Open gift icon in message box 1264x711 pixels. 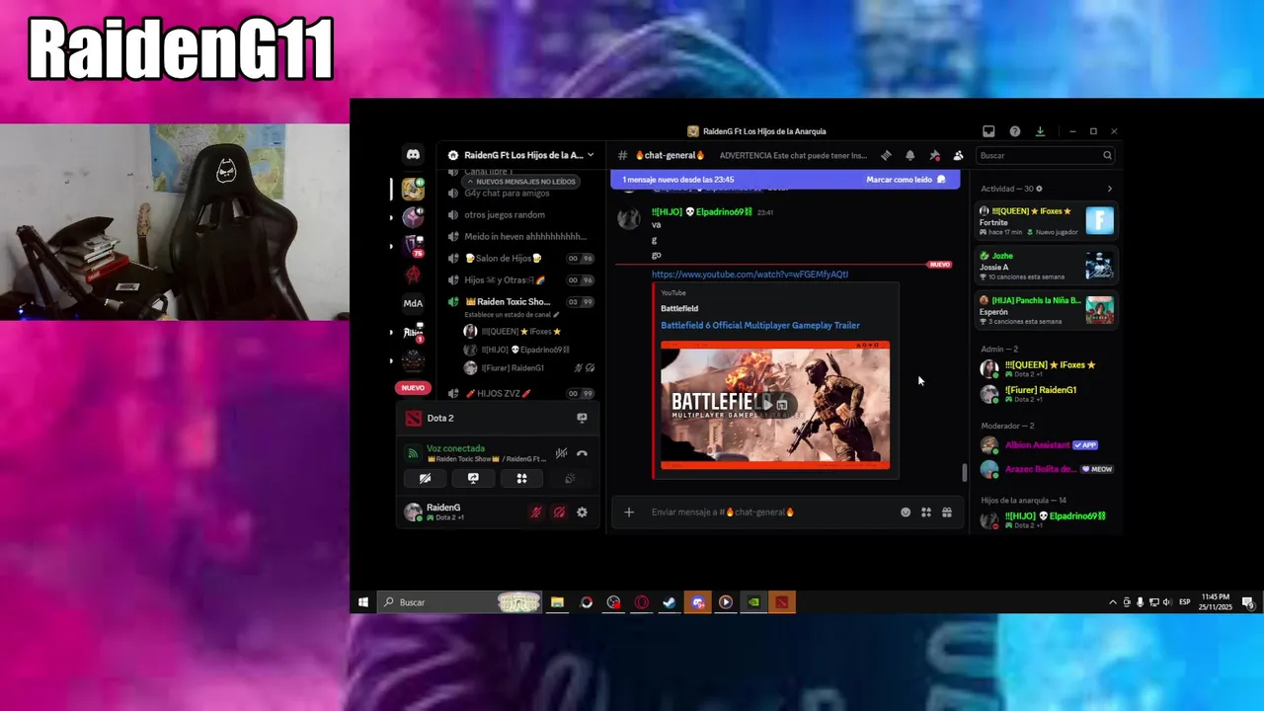pos(947,512)
